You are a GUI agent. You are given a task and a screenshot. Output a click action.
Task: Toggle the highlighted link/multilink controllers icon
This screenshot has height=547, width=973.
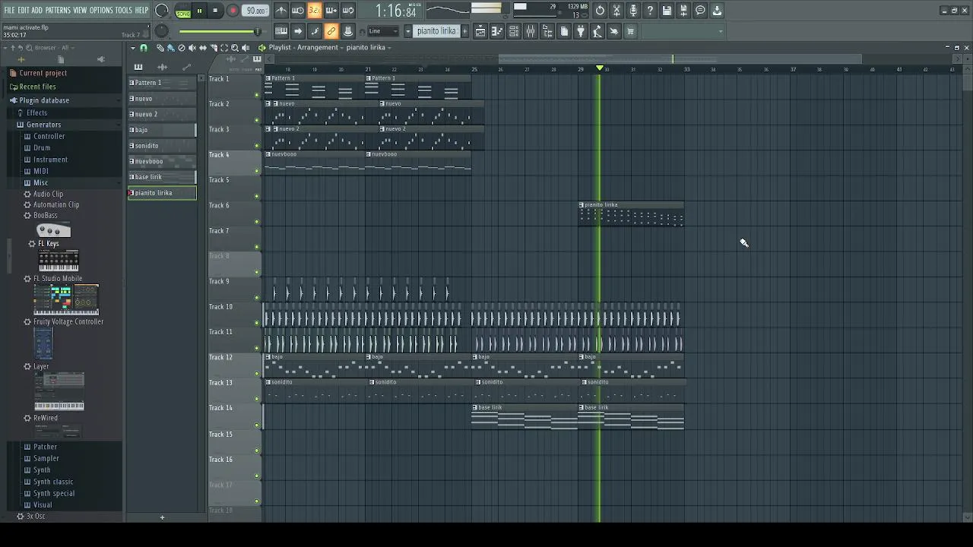coord(331,31)
